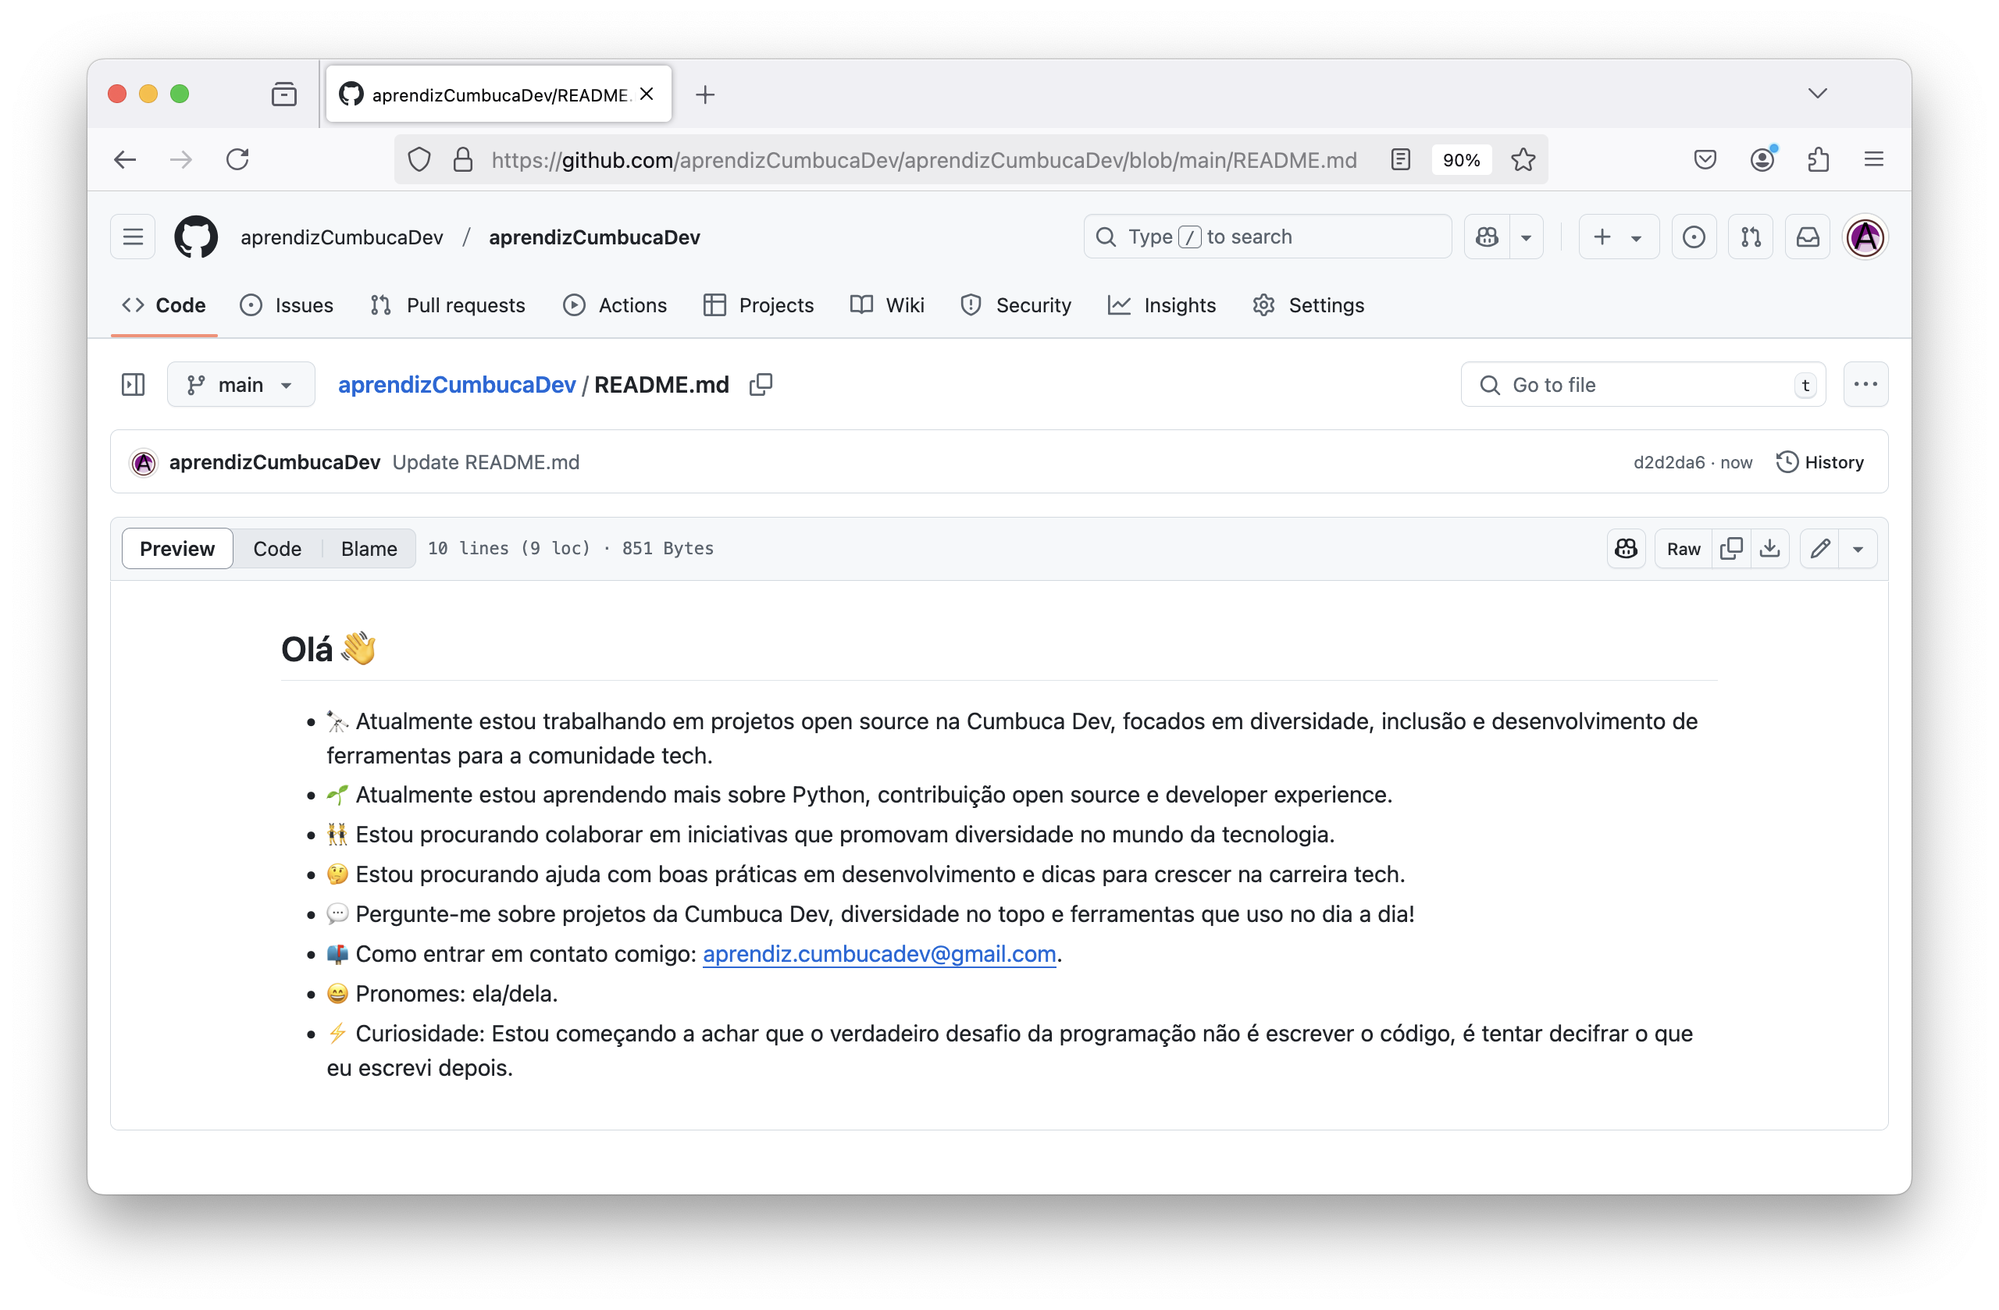Open the GitHub homepage via the logo
This screenshot has height=1310, width=1999.
click(196, 237)
